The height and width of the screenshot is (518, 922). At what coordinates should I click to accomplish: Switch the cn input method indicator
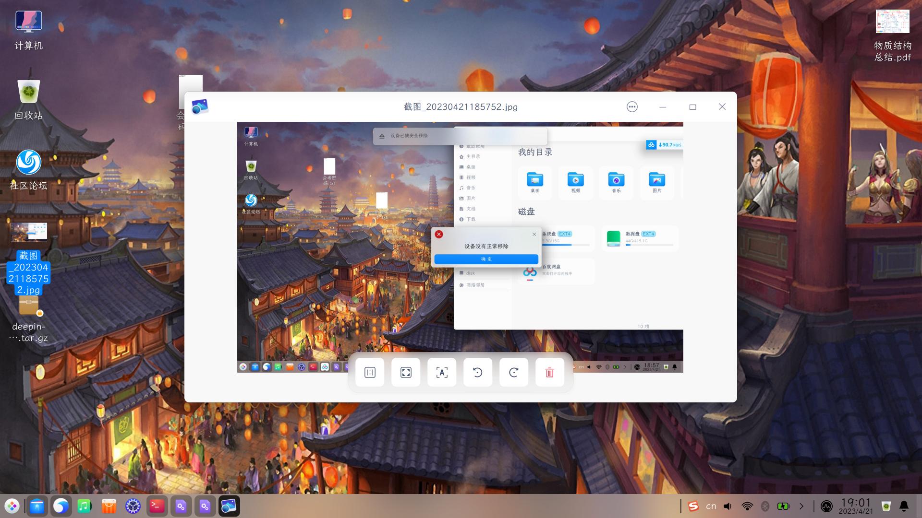(711, 506)
